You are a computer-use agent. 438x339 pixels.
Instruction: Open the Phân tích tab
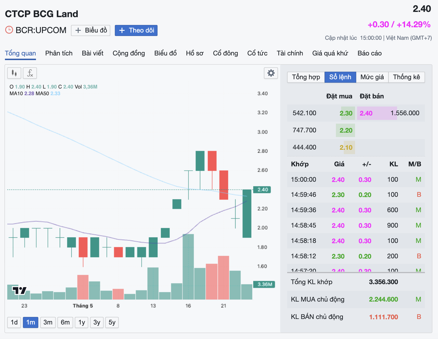pos(59,53)
